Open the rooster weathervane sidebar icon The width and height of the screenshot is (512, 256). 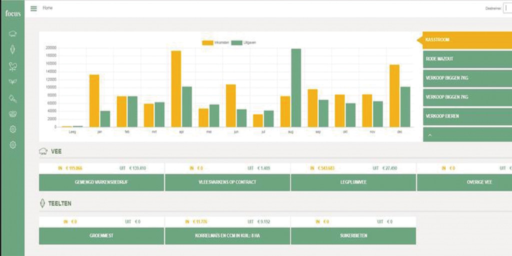pos(12,66)
